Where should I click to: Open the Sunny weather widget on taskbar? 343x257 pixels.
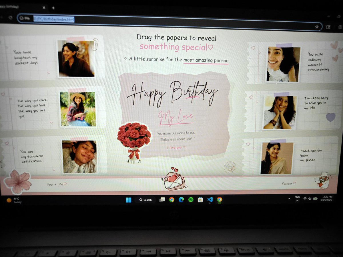click(14, 200)
